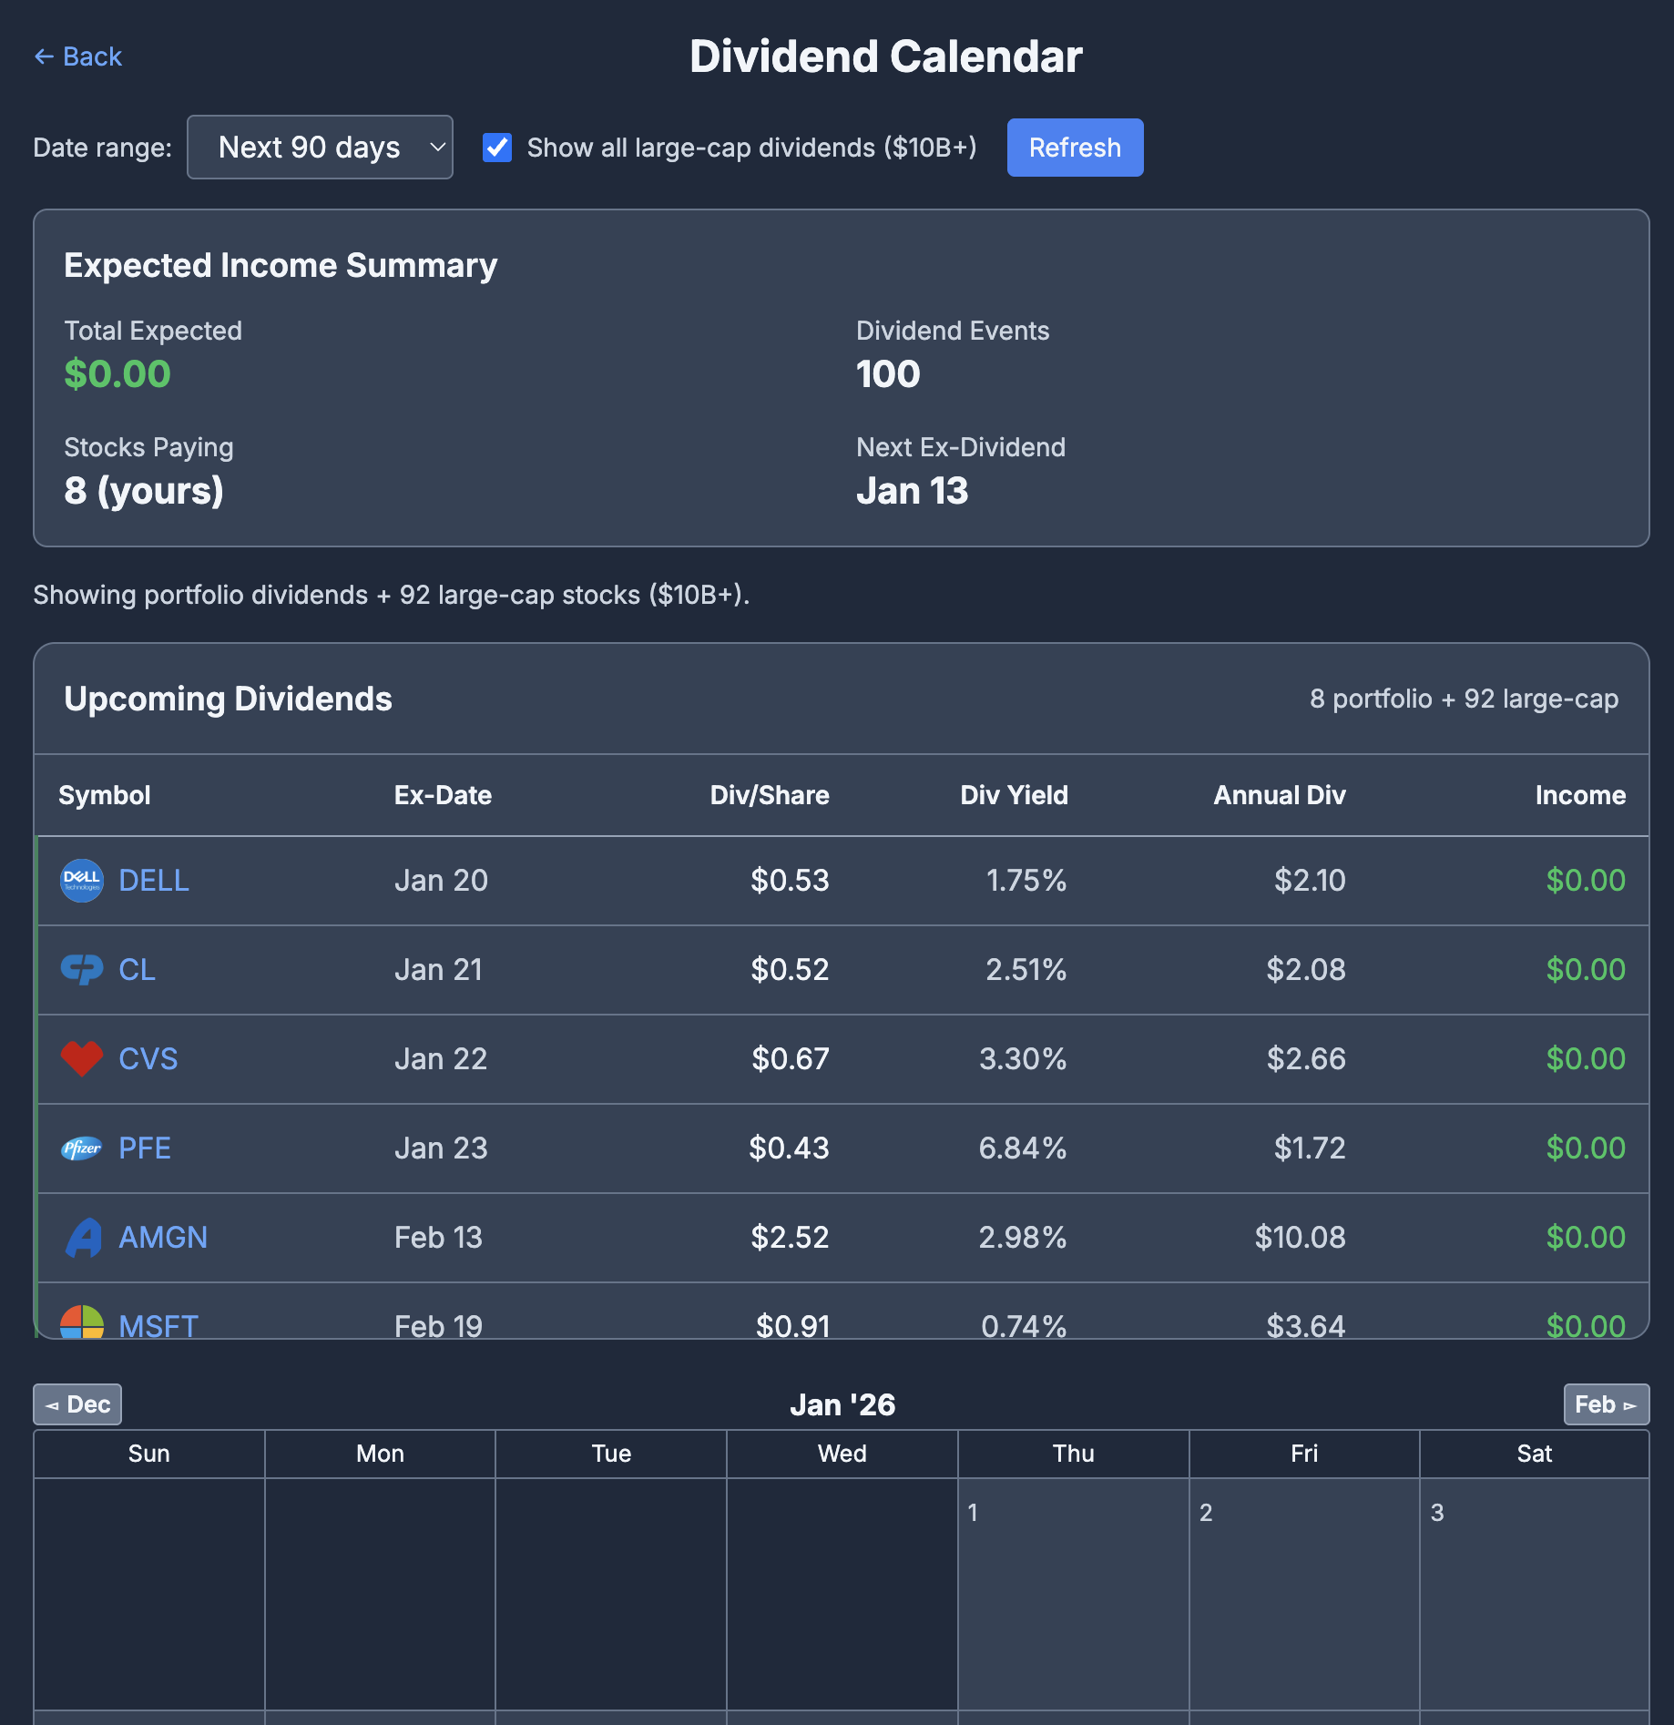1674x1725 pixels.
Task: Select a different range from the date dropdown
Action: click(320, 147)
